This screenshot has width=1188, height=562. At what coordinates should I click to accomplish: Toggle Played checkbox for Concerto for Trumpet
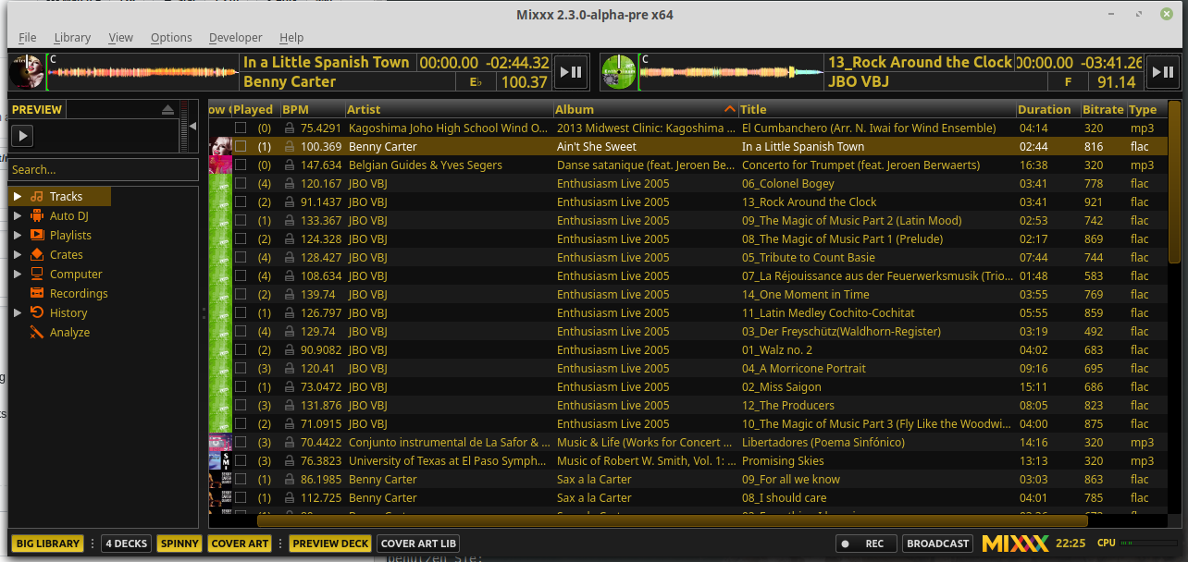point(241,165)
